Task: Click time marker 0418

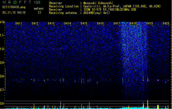Action: (x=133, y=23)
